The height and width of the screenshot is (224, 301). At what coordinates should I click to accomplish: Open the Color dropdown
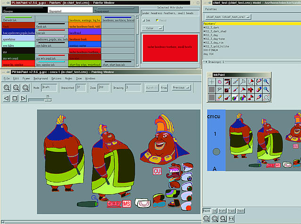[152, 28]
